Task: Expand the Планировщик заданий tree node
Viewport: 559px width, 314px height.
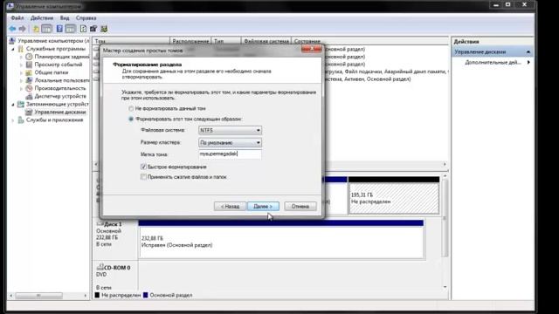Action: coord(21,57)
